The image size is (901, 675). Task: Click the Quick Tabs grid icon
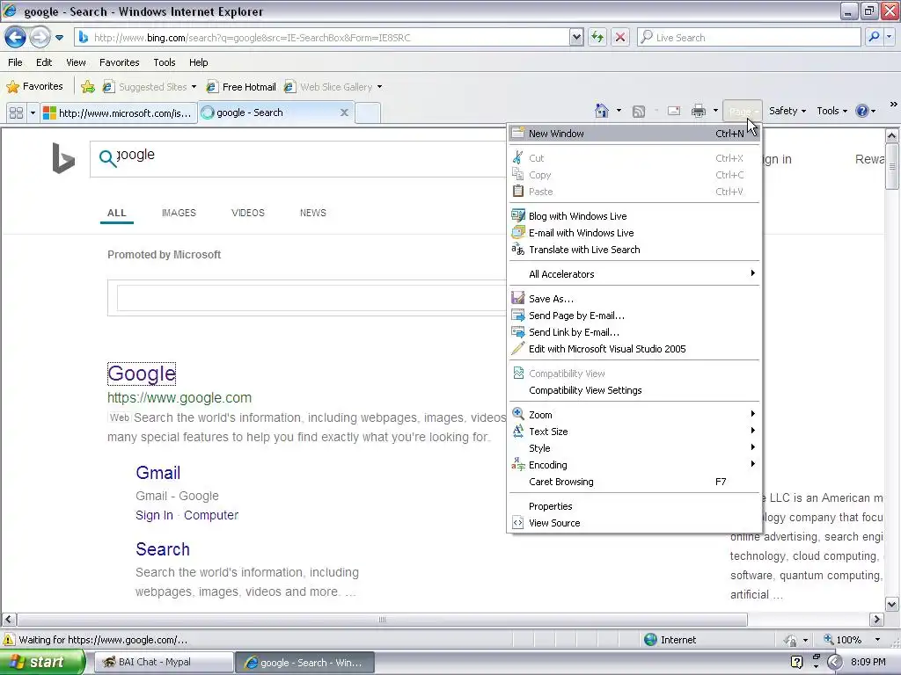[16, 112]
